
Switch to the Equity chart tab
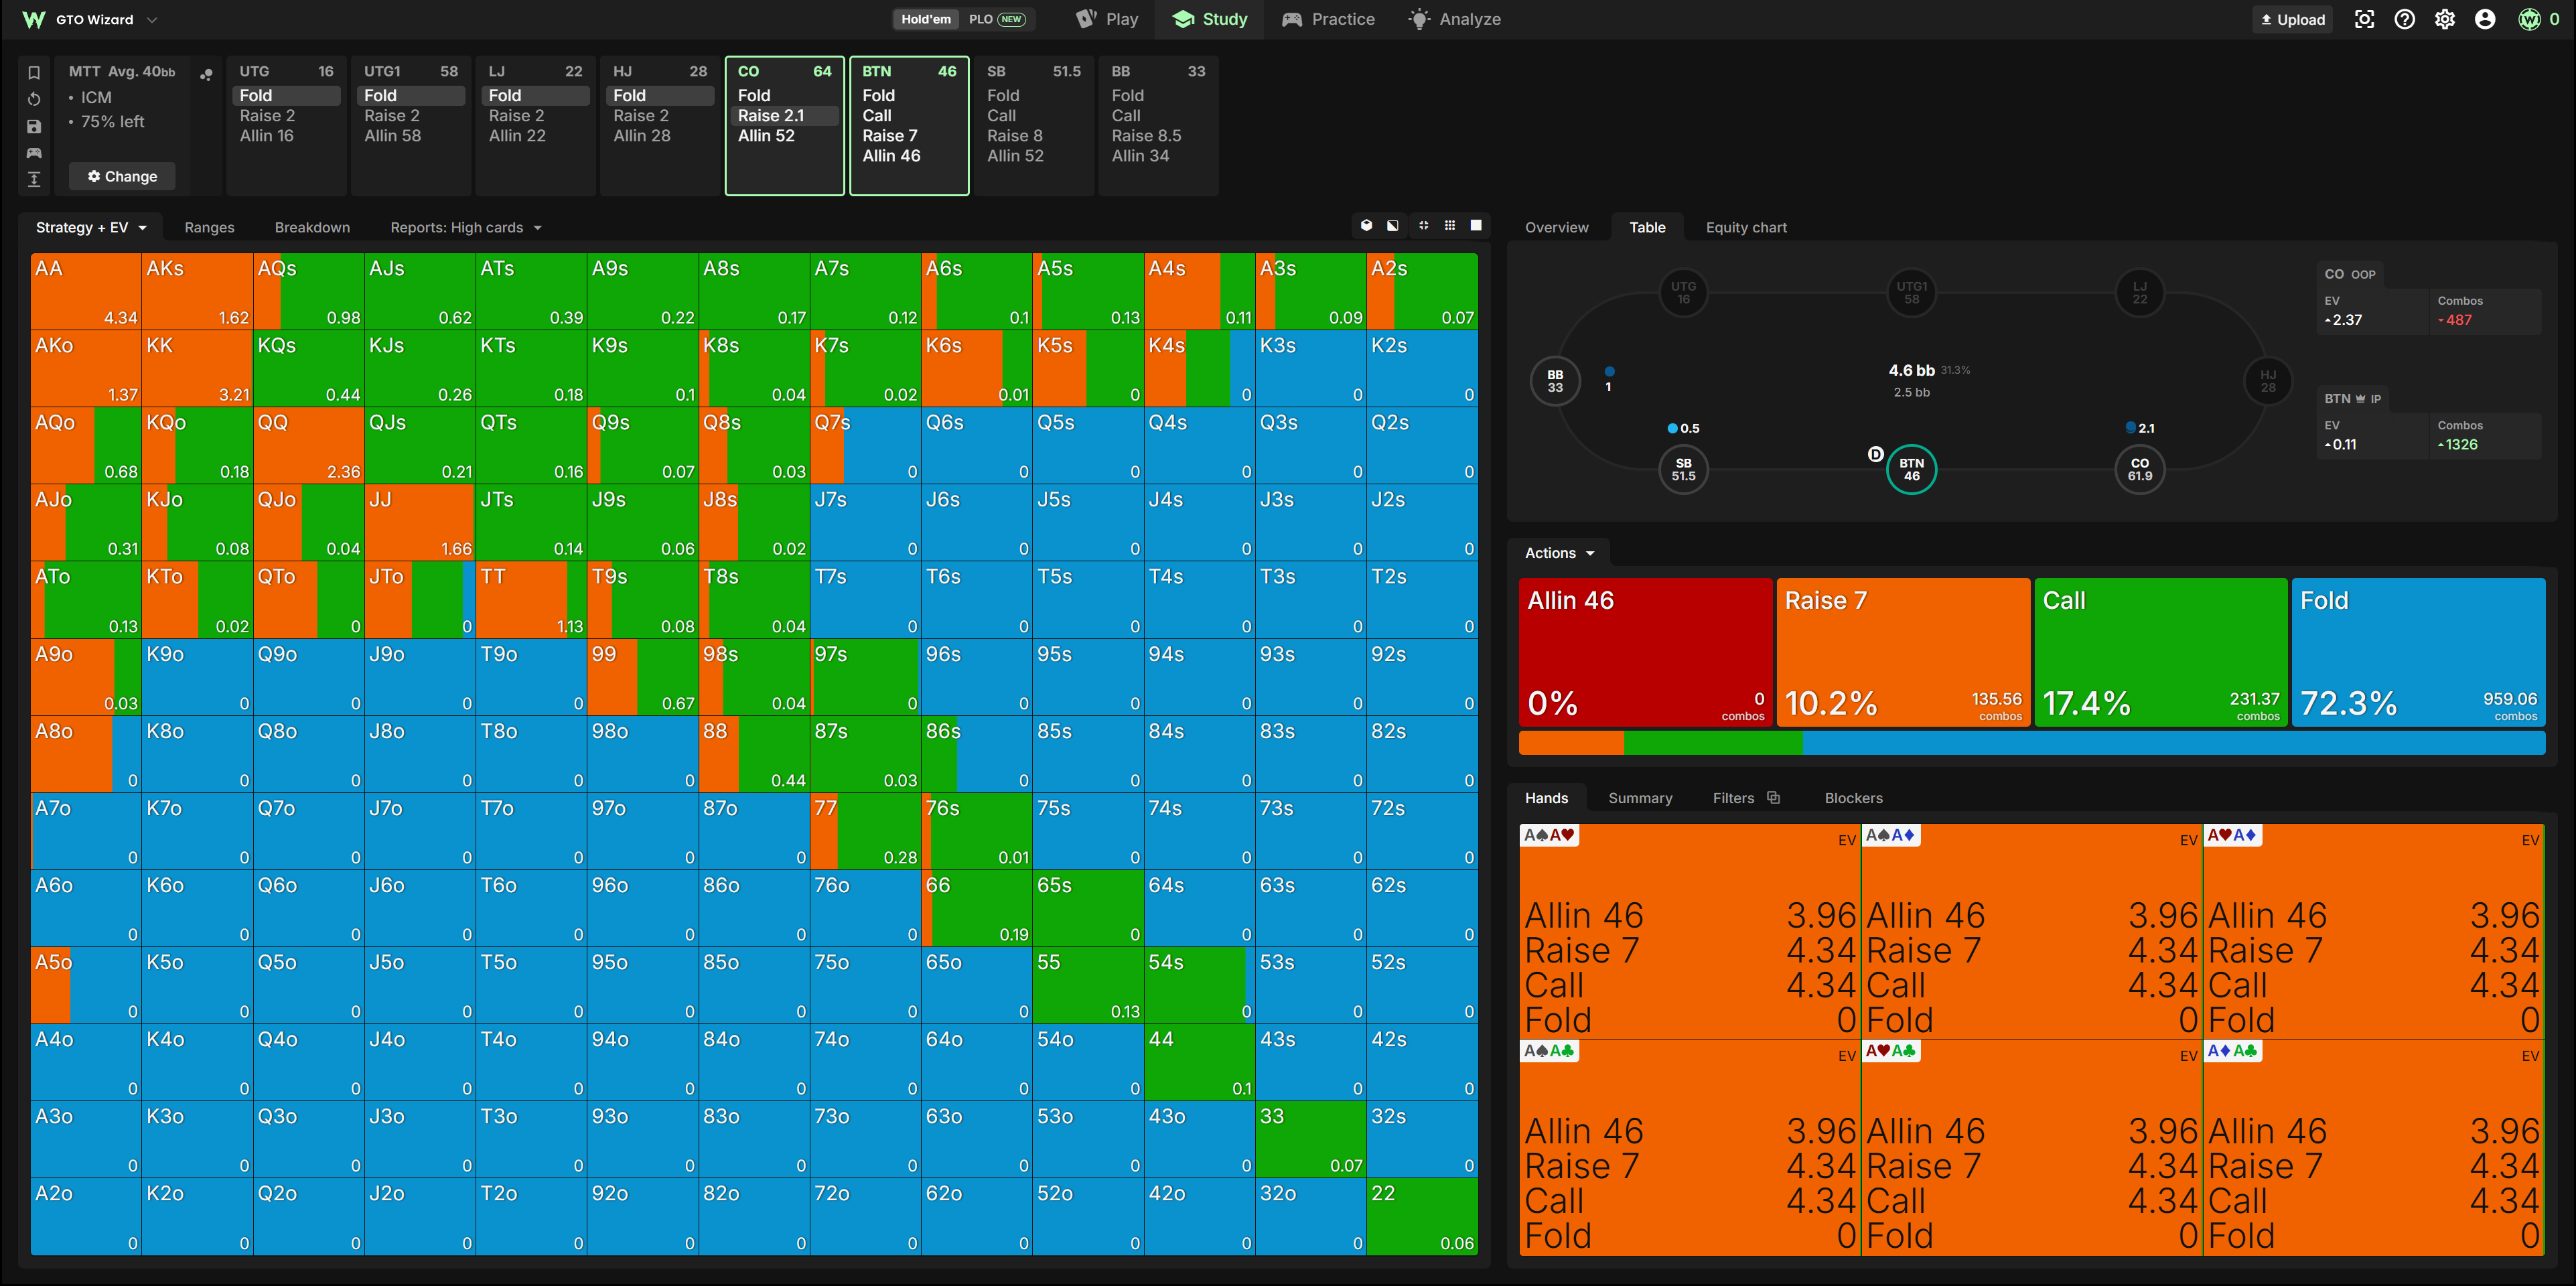1746,227
